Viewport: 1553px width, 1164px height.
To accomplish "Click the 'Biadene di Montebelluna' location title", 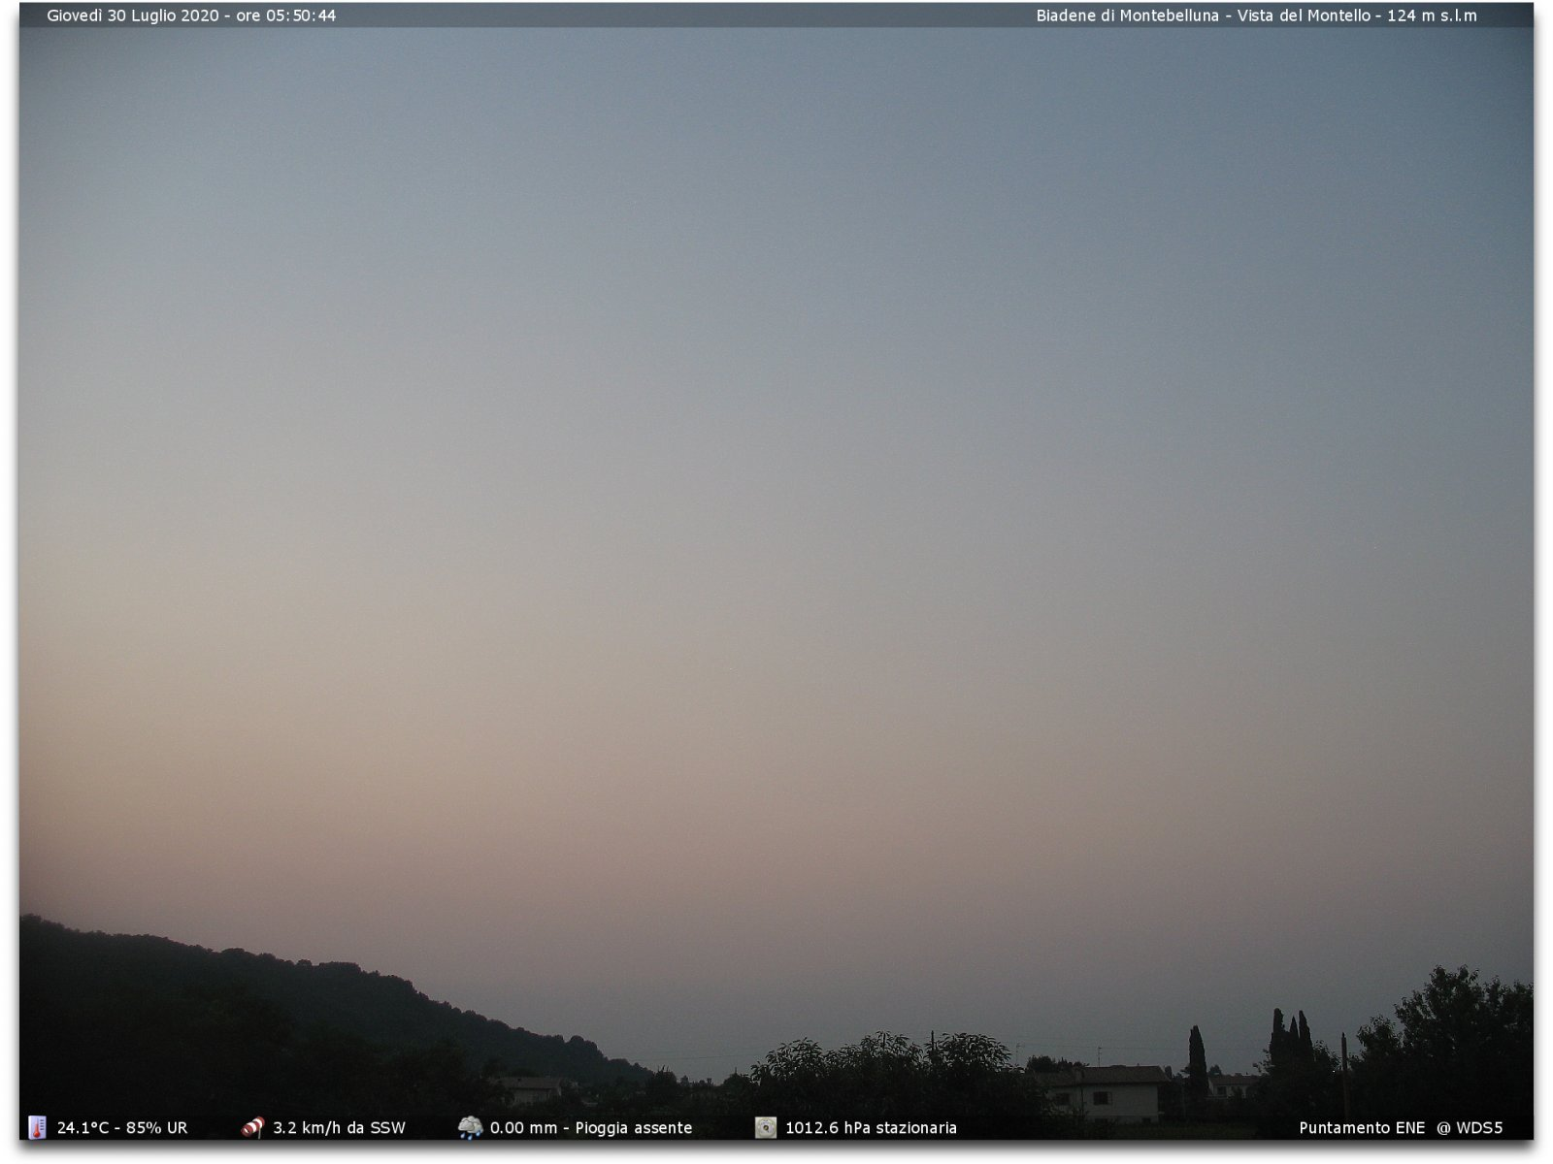I will [x=1127, y=16].
